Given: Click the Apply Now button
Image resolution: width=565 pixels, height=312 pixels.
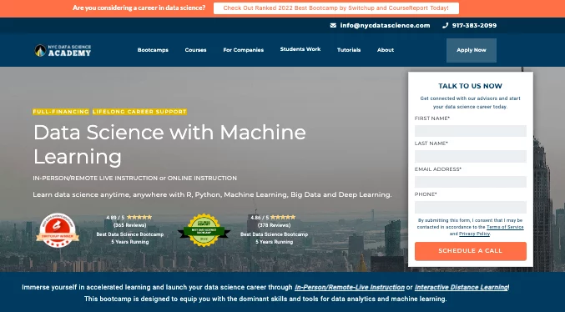Looking at the screenshot, I should (x=472, y=50).
